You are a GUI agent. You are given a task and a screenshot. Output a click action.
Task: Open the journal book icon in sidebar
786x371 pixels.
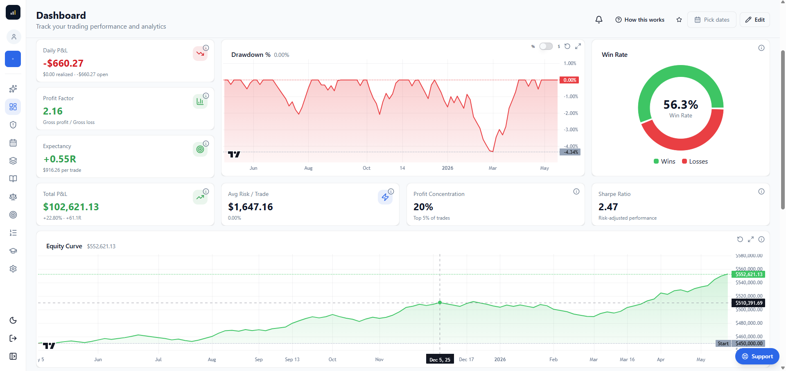[x=13, y=179]
